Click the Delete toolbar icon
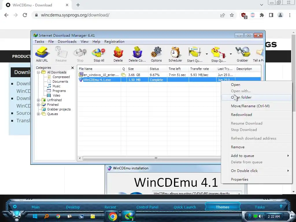 pos(118,54)
